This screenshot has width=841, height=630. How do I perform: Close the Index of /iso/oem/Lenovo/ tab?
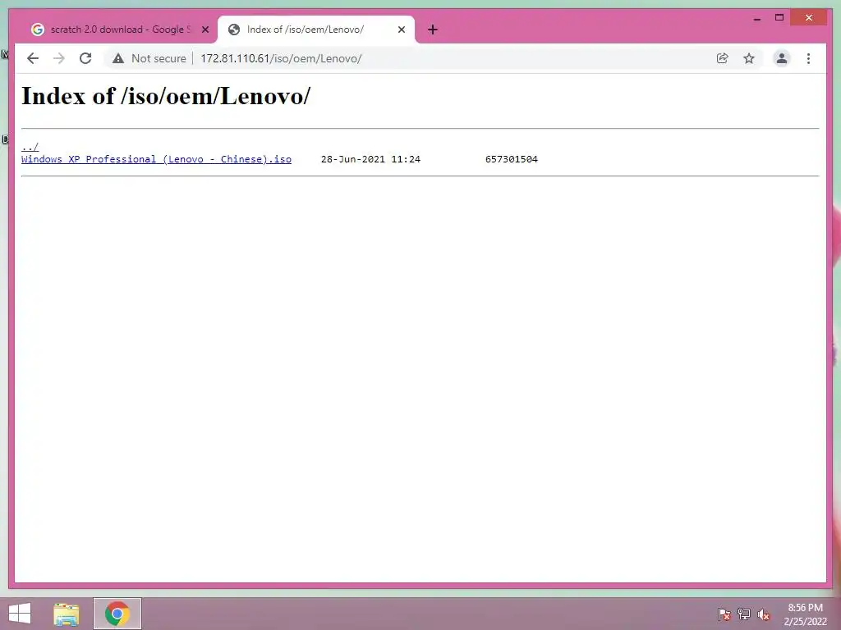coord(401,30)
